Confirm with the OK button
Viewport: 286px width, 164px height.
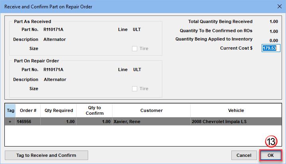(x=270, y=155)
